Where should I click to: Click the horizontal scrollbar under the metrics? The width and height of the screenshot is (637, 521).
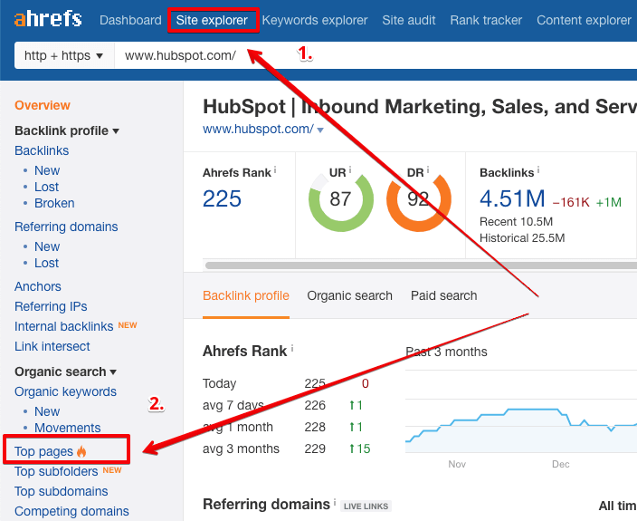(421, 265)
